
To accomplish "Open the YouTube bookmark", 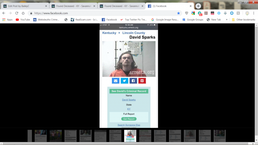I will [x=23, y=20].
